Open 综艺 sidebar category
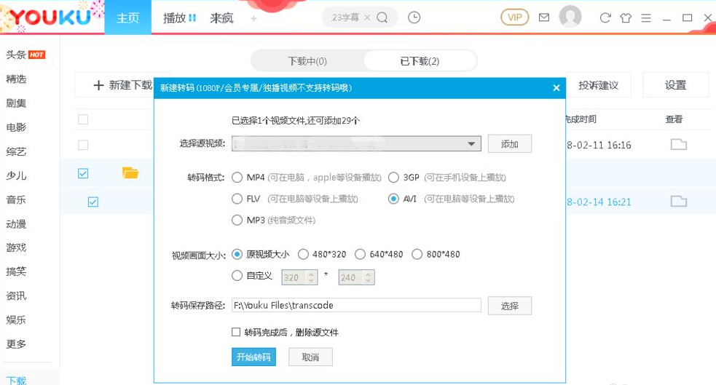Viewport: 716px width, 385px height. pyautogui.click(x=16, y=151)
